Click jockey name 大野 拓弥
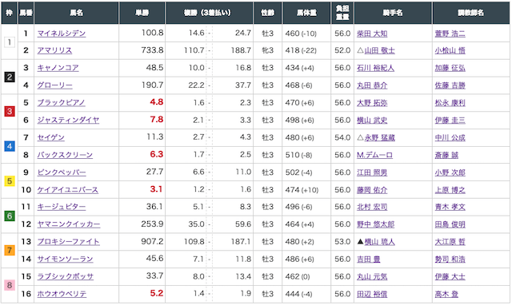The image size is (512, 305). 372,103
